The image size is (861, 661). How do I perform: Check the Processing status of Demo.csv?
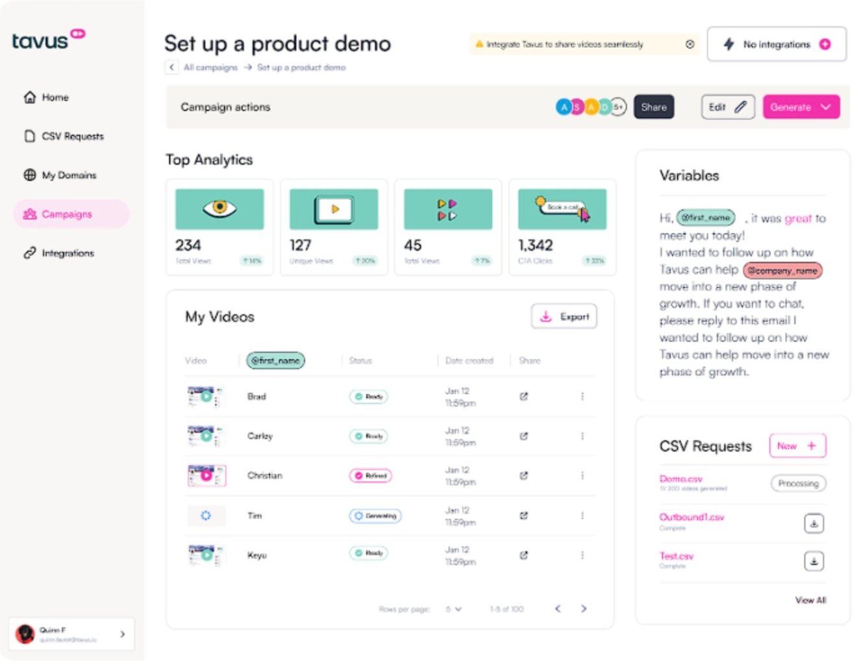[x=798, y=483]
